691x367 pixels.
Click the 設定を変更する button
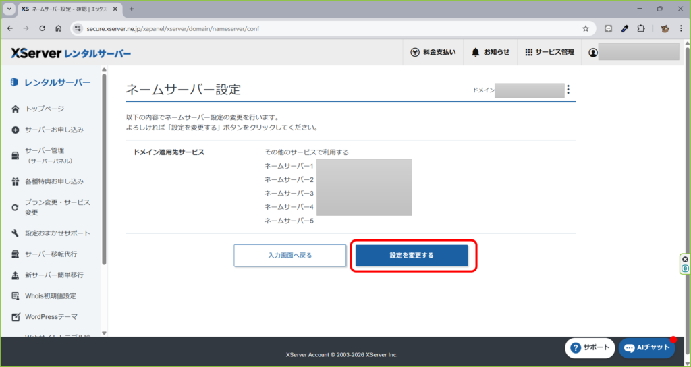[412, 256]
